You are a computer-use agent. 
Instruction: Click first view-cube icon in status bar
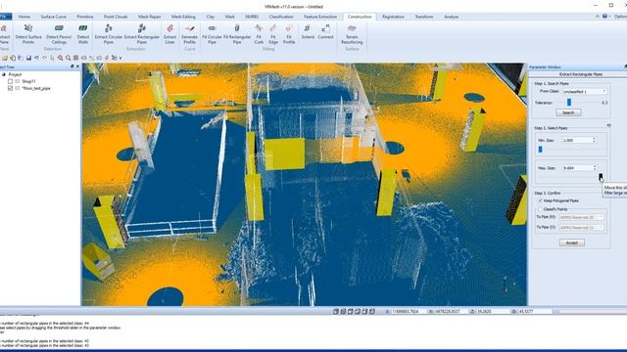point(336,311)
